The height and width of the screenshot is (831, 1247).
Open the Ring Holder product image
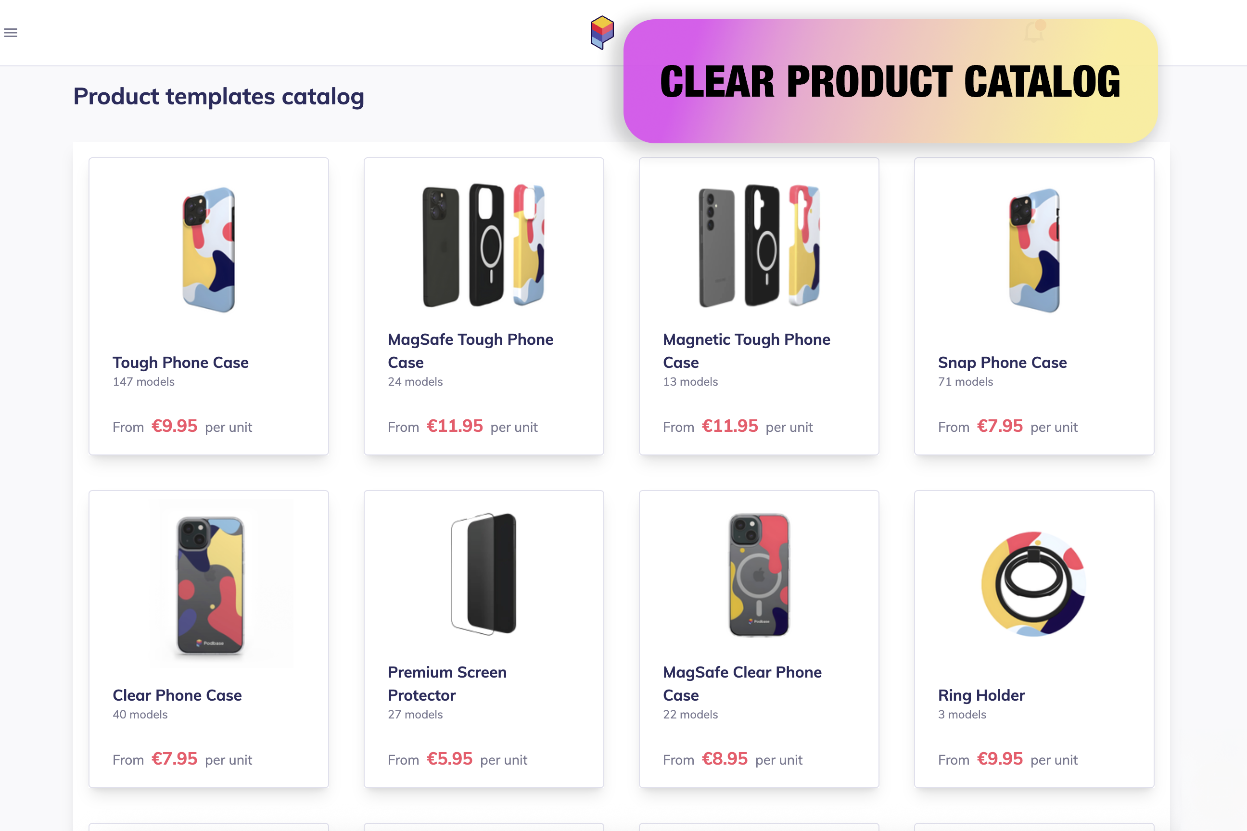(1034, 583)
